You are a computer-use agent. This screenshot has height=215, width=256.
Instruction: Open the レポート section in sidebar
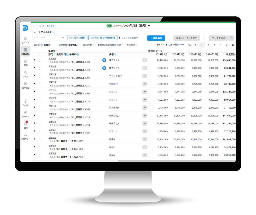(26, 40)
